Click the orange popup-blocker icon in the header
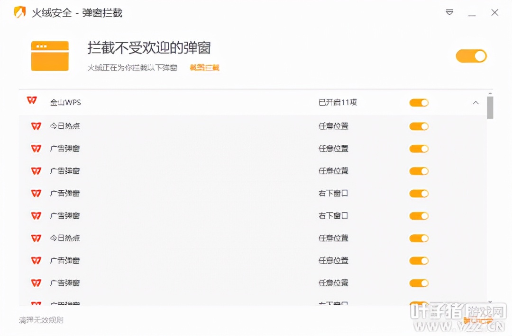The image size is (512, 336). click(x=50, y=55)
